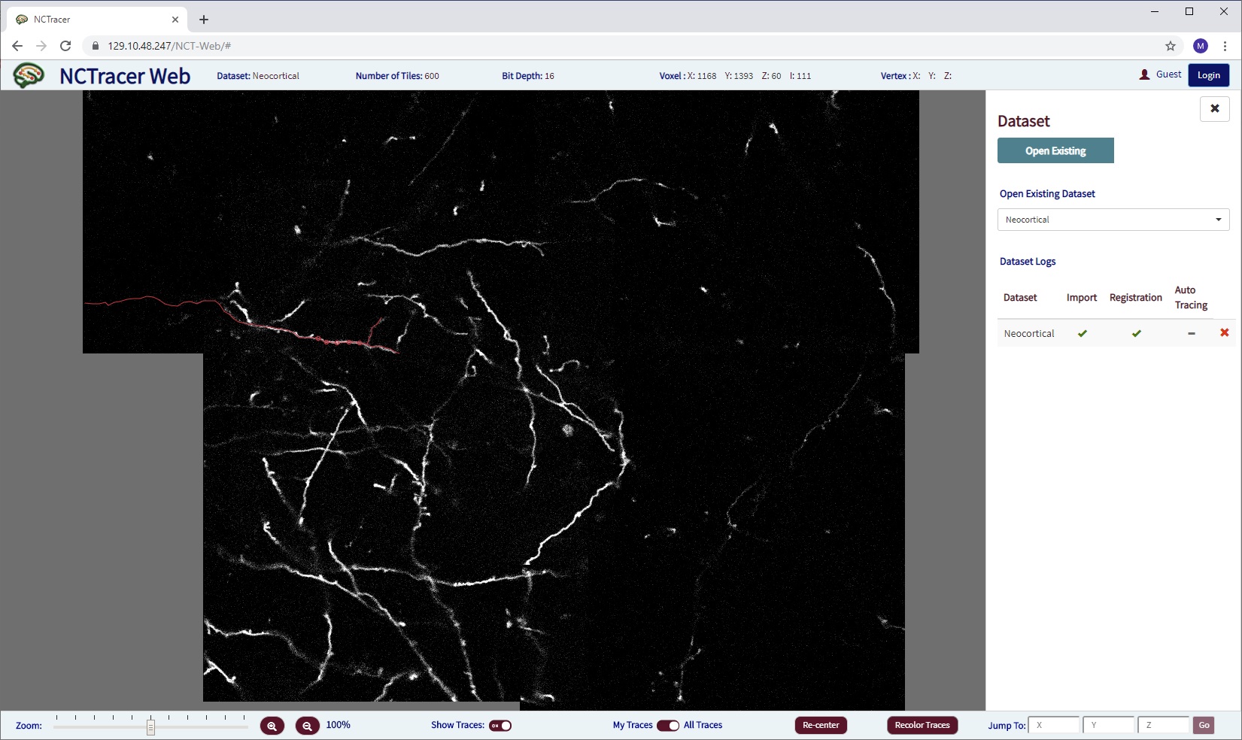Open the Chrome three-dot menu
Screen dimensions: 1242x740
point(1225,46)
